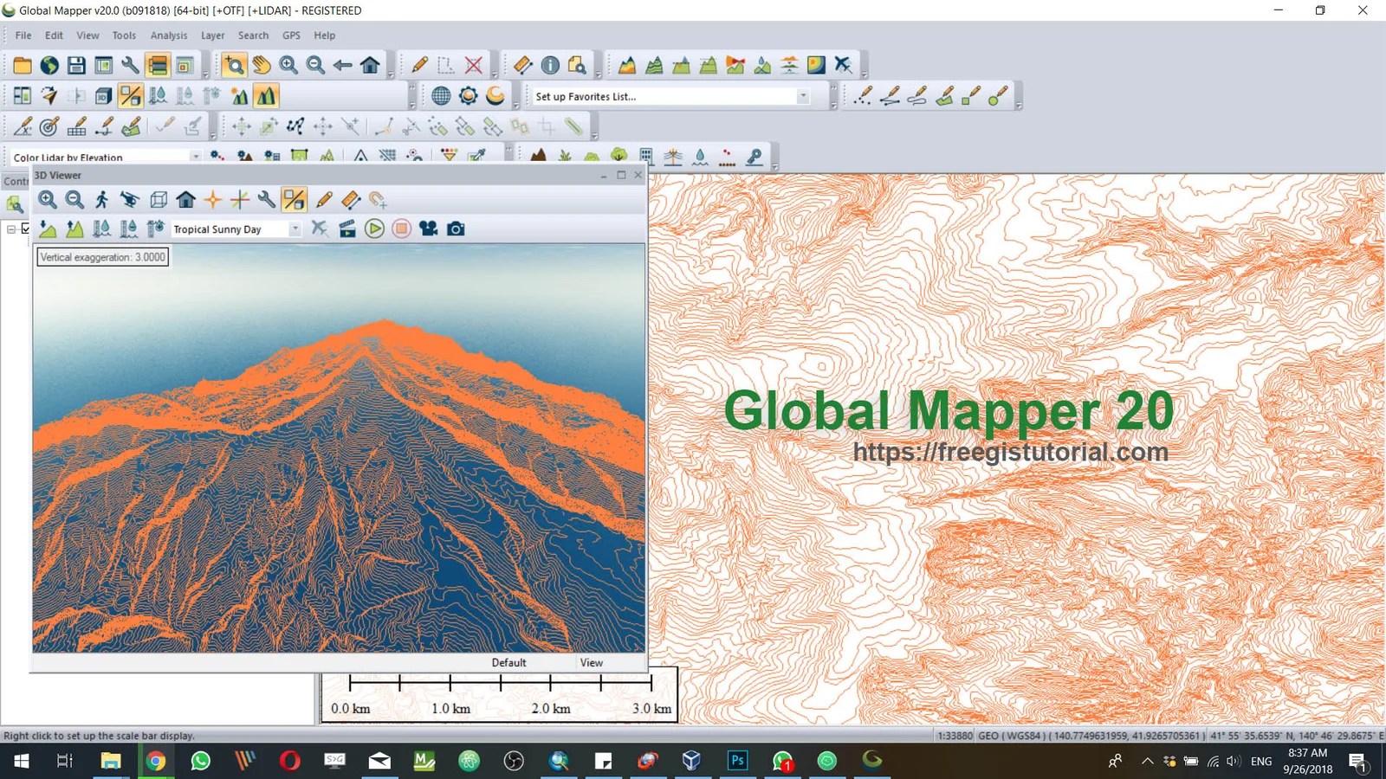
Task: Open the main toolbar 3D cube view icon
Action: pos(103,96)
